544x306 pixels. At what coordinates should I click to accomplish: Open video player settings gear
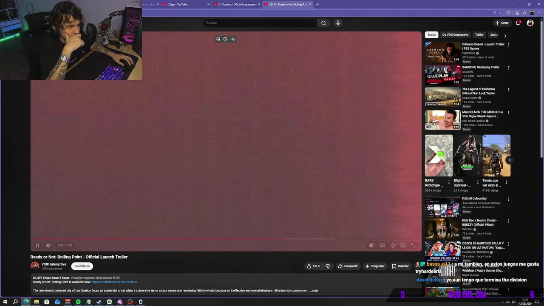click(x=393, y=245)
